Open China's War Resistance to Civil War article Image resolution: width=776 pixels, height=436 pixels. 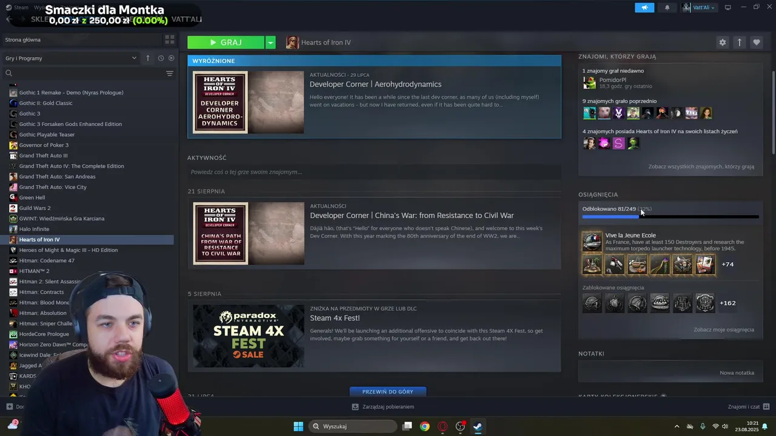click(x=412, y=216)
